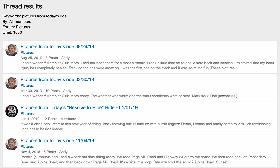Click the "Jan 1, 2019 - 12 Posts" info line
Viewport: 280px width, 168px height.
point(45,119)
